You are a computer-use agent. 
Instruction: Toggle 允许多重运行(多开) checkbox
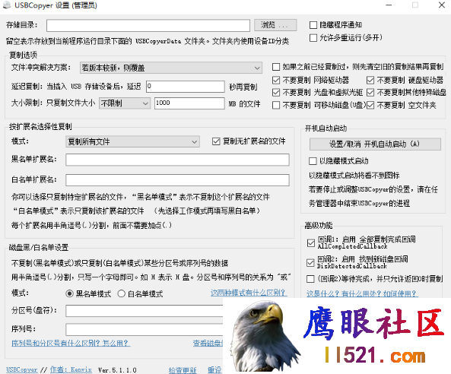tap(313, 38)
